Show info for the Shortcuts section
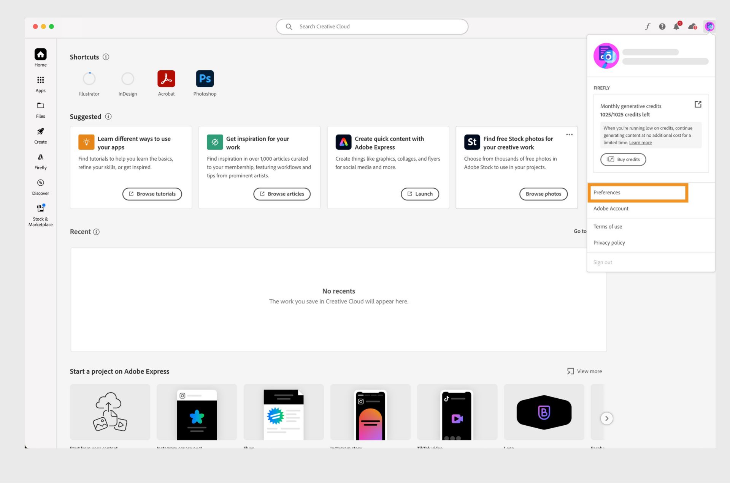The height and width of the screenshot is (483, 730). click(x=106, y=57)
